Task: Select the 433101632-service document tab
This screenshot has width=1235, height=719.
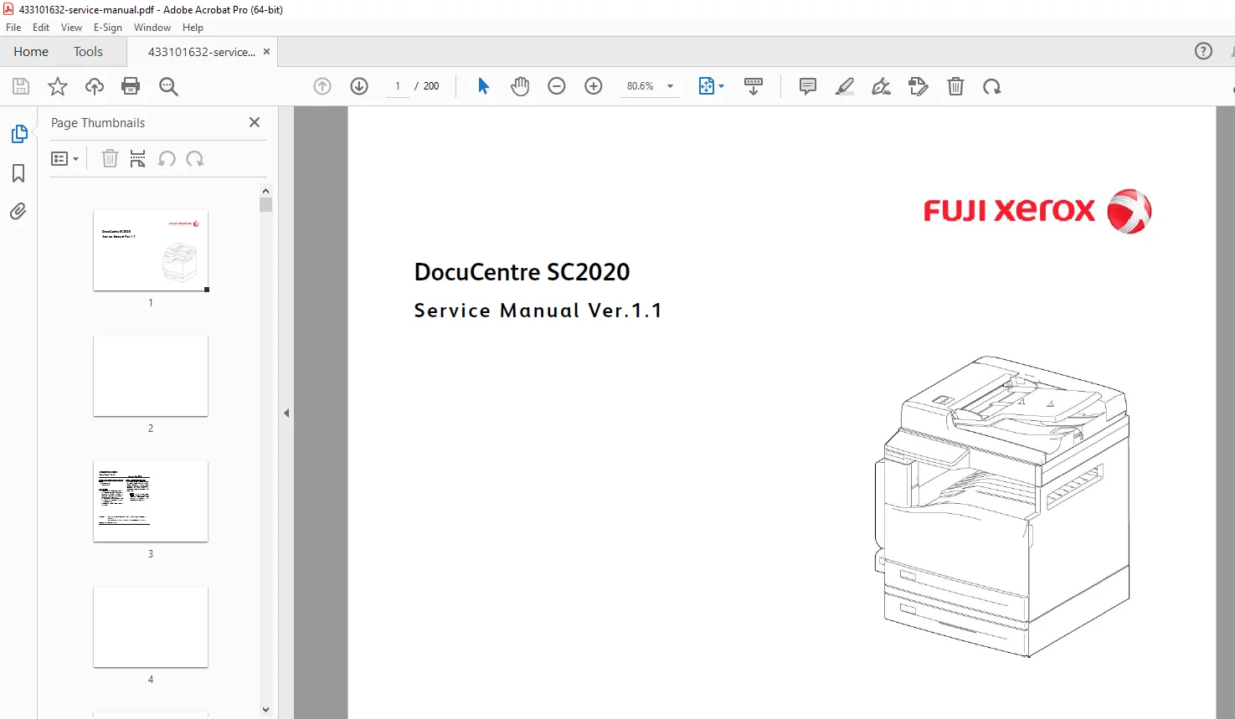Action: 202,52
